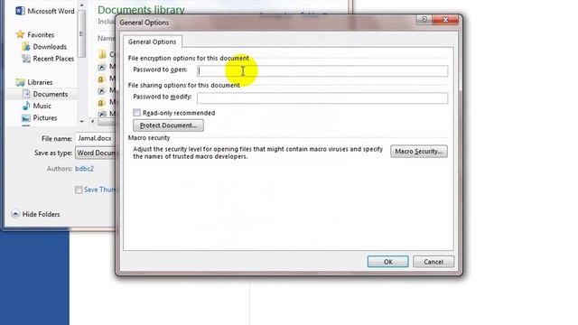
Task: Click the Music note icon
Action: pyautogui.click(x=26, y=106)
